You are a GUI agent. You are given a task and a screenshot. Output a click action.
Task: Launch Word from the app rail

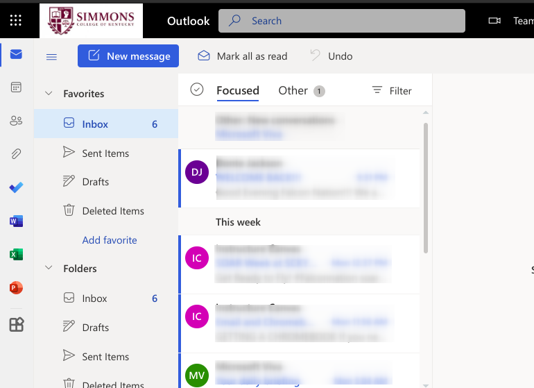(17, 221)
